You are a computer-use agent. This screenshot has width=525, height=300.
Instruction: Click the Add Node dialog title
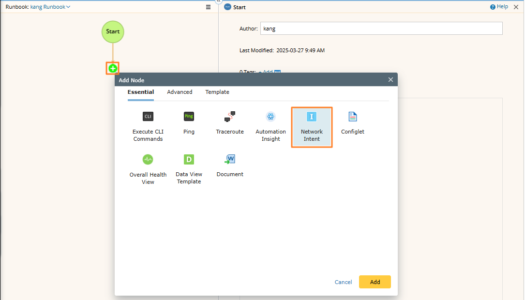[131, 80]
